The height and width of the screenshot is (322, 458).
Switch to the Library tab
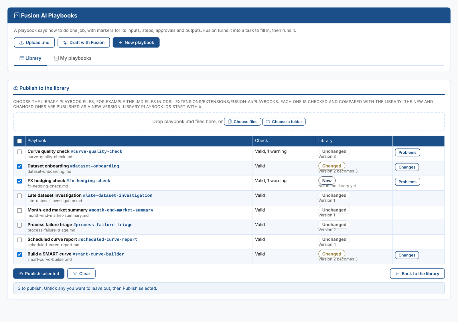tap(30, 58)
